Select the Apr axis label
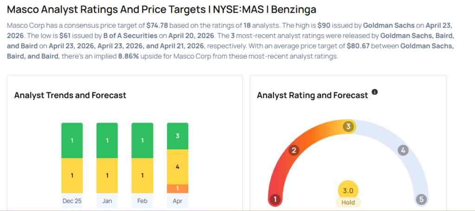 coord(178,201)
